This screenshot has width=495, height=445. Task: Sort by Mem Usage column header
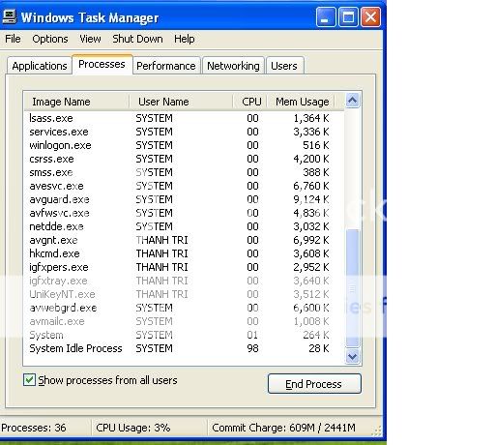(301, 102)
